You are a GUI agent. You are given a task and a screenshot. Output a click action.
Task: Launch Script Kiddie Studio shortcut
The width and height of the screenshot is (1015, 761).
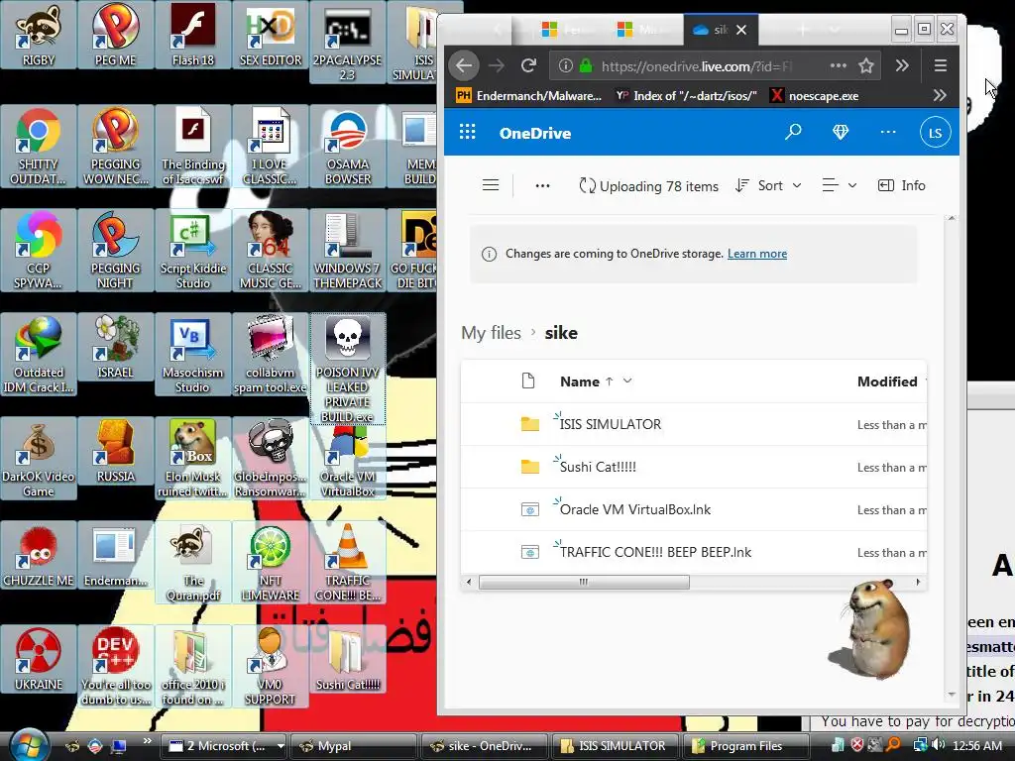point(193,251)
